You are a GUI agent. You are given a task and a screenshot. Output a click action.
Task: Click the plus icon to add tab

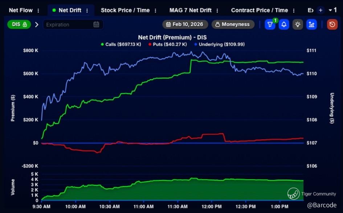pos(320,10)
